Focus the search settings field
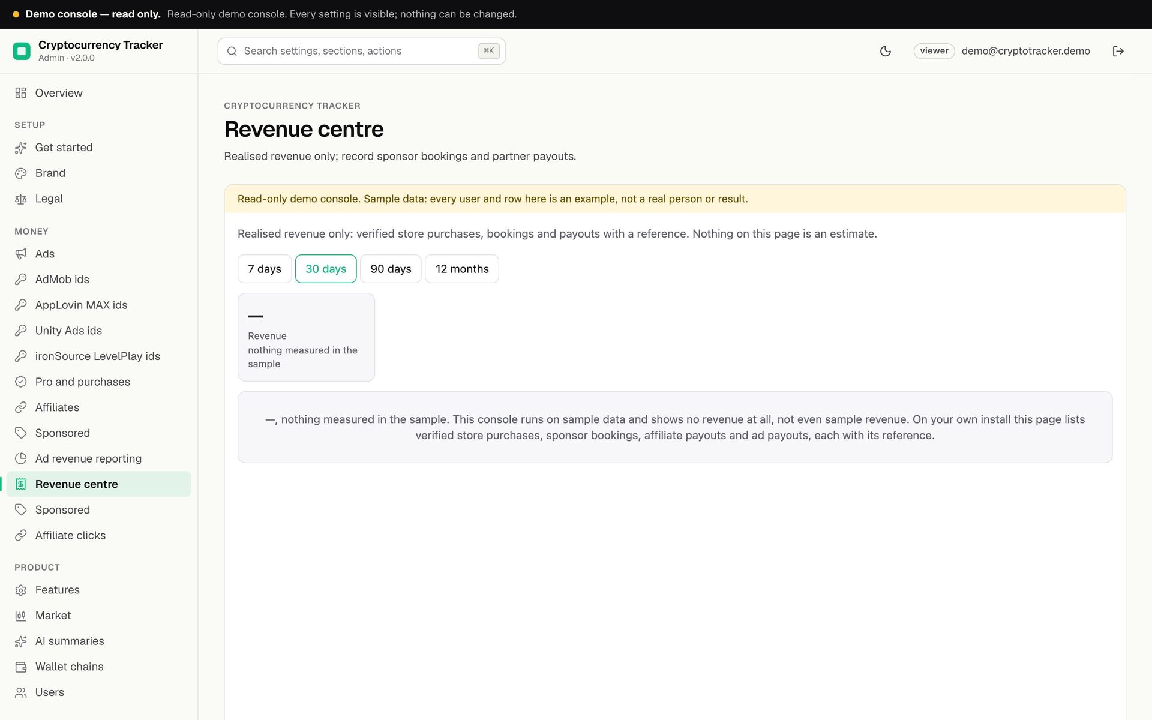Viewport: 1152px width, 720px height. point(361,51)
